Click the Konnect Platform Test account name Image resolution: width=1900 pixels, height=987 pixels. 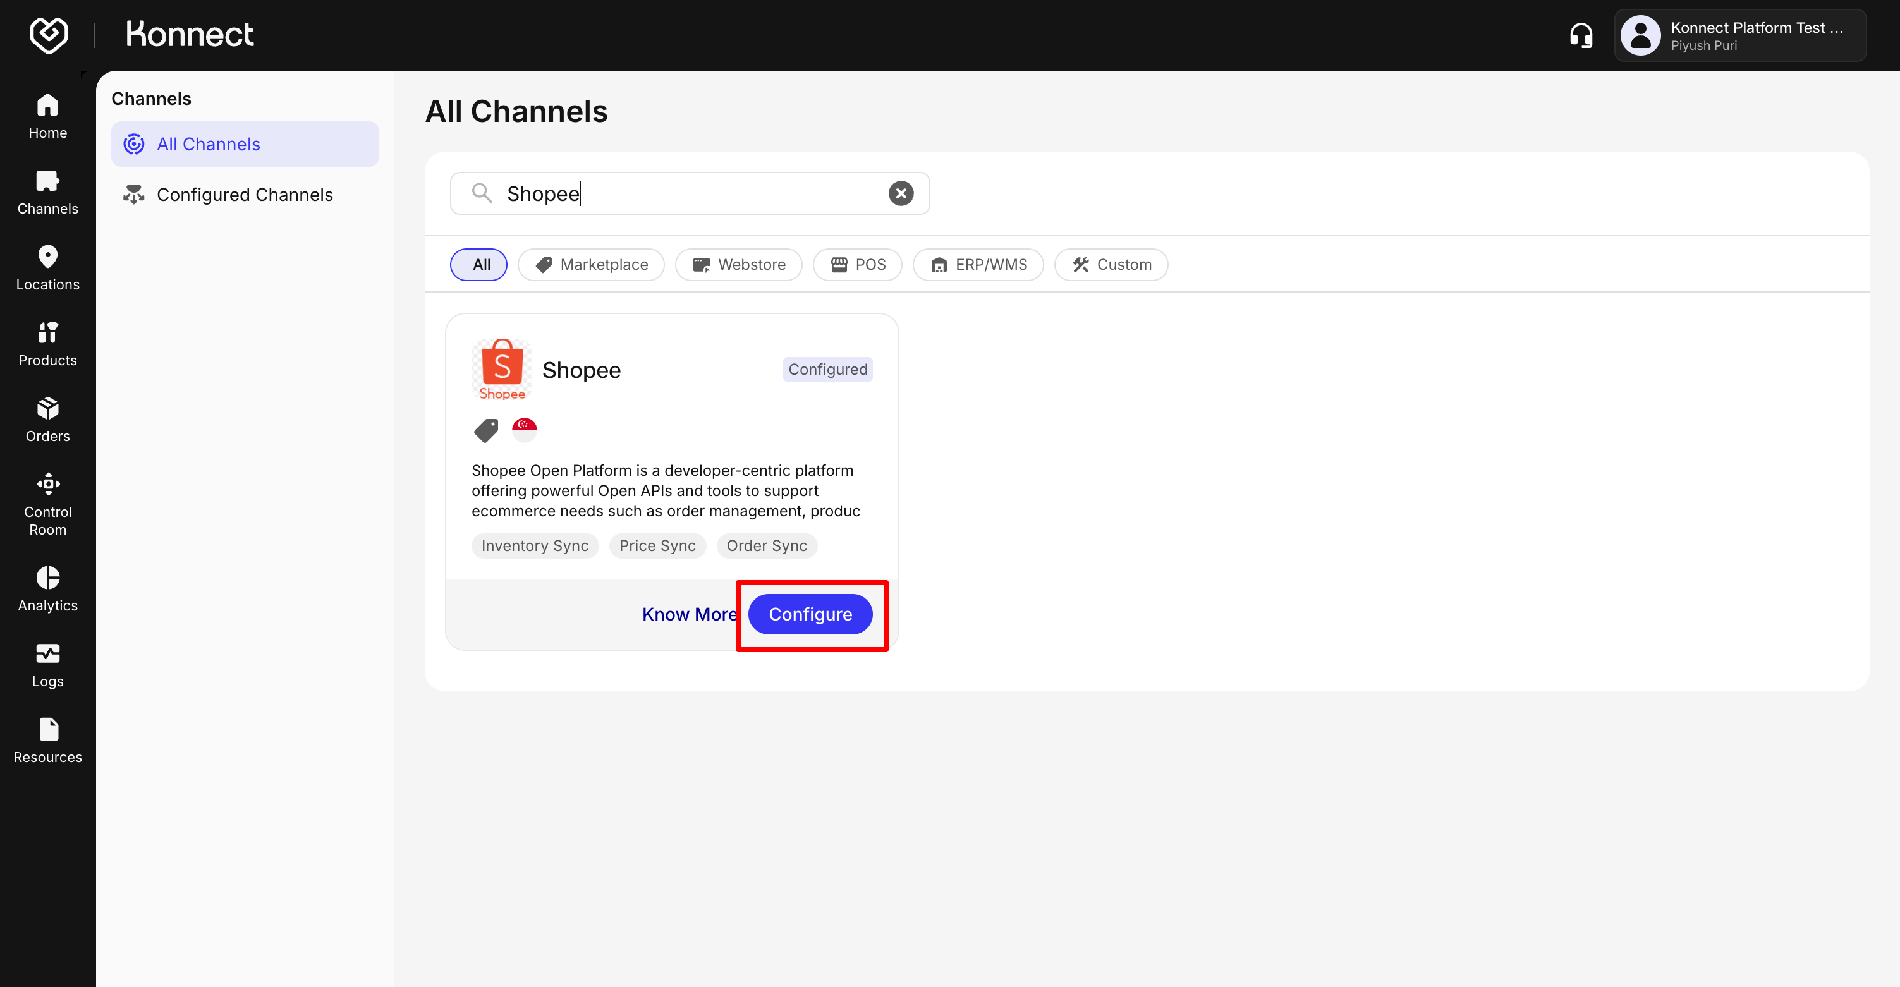1757,28
